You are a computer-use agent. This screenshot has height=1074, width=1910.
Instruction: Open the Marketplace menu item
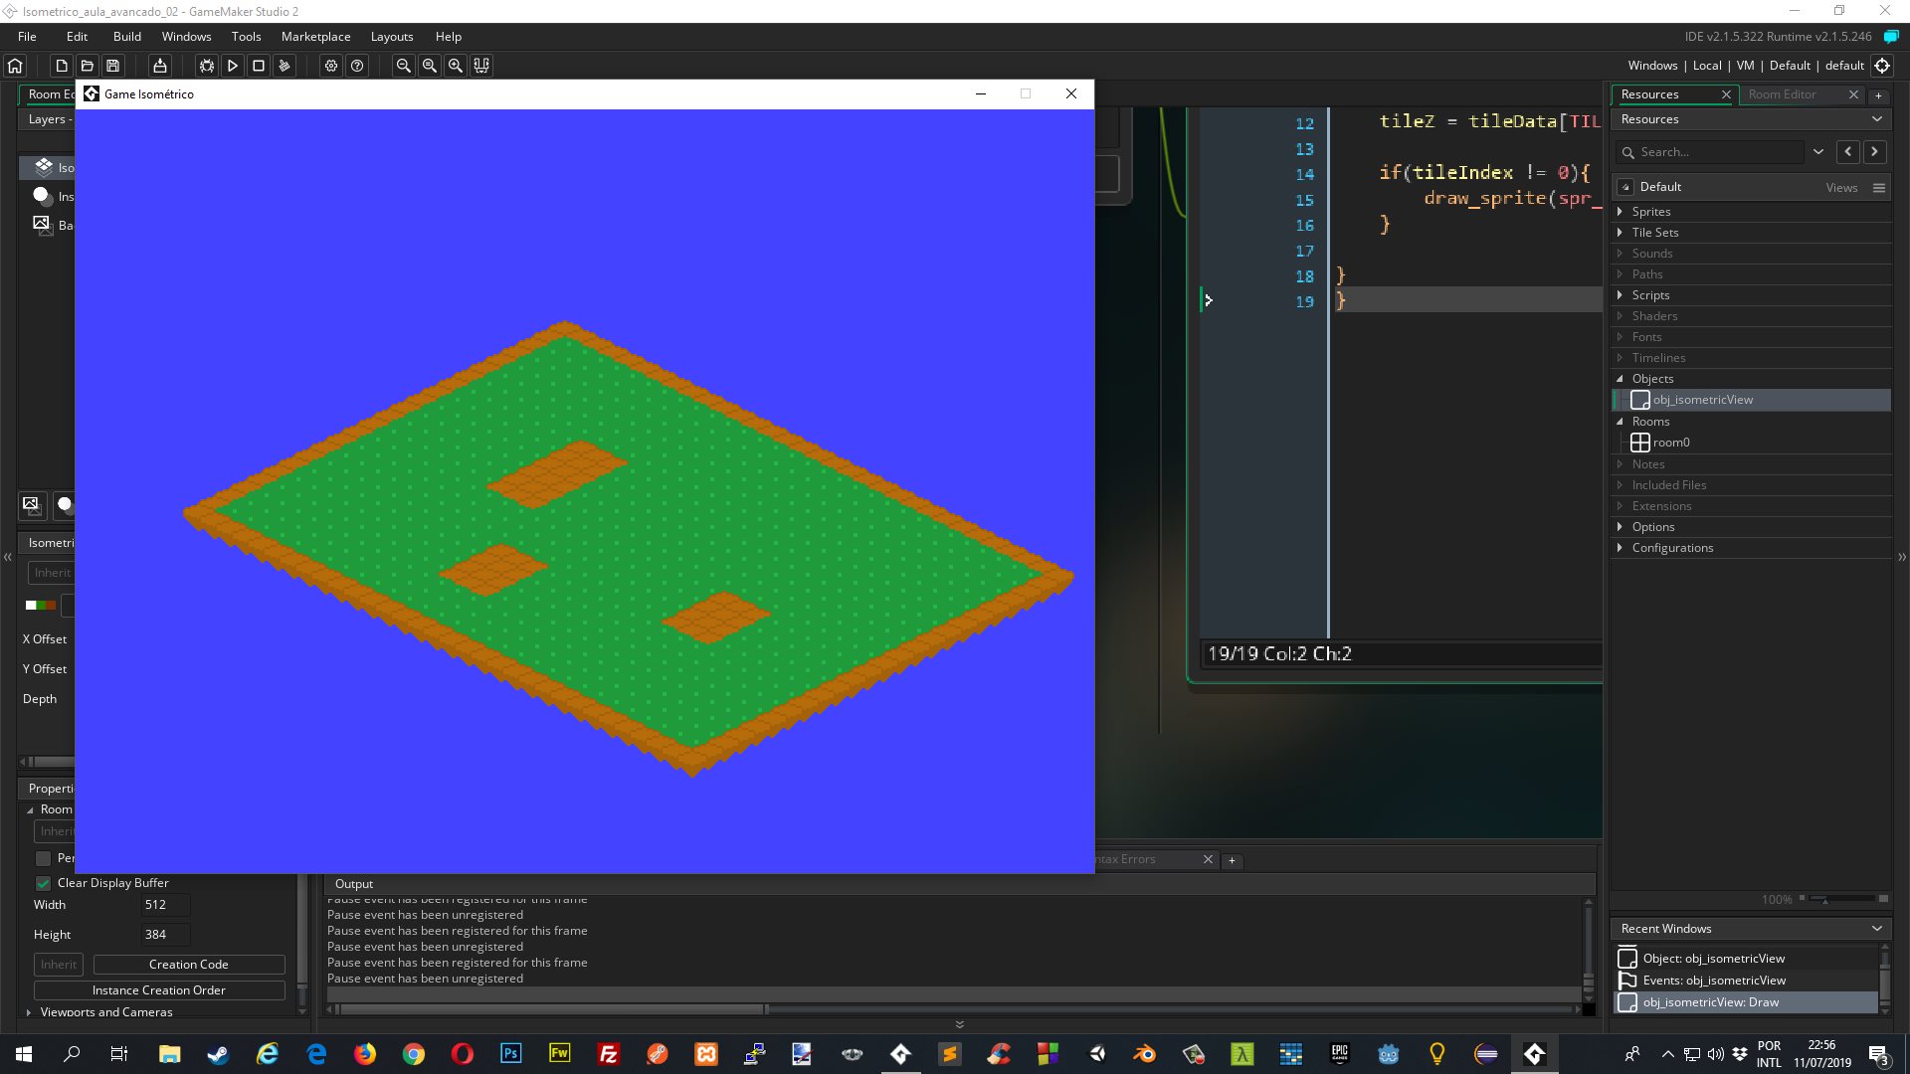tap(314, 36)
